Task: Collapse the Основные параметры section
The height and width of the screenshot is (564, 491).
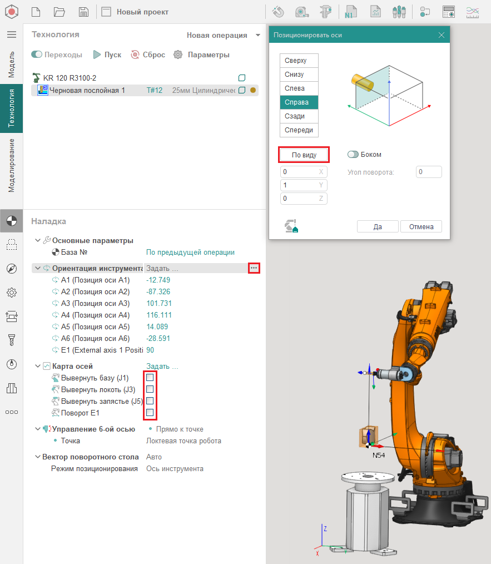Action: (37, 240)
